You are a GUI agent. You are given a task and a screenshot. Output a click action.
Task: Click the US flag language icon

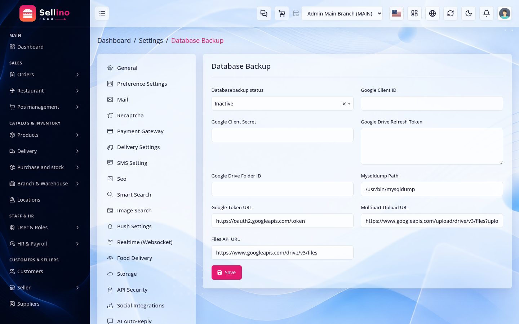point(396,13)
